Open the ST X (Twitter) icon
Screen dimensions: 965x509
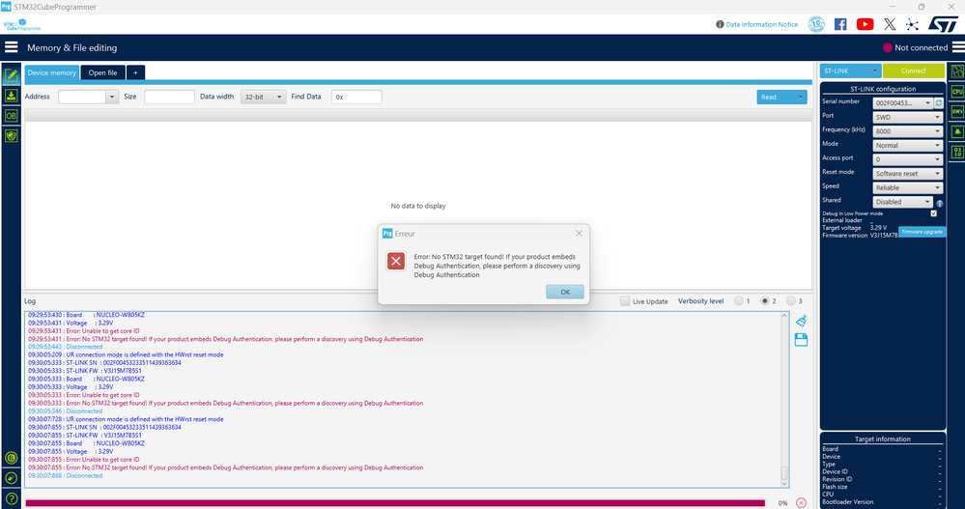point(890,24)
